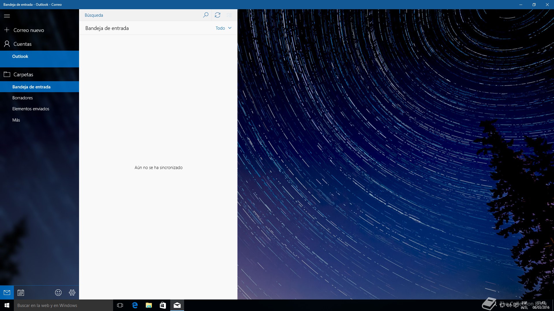
Task: Open File Explorer from taskbar
Action: click(149, 305)
